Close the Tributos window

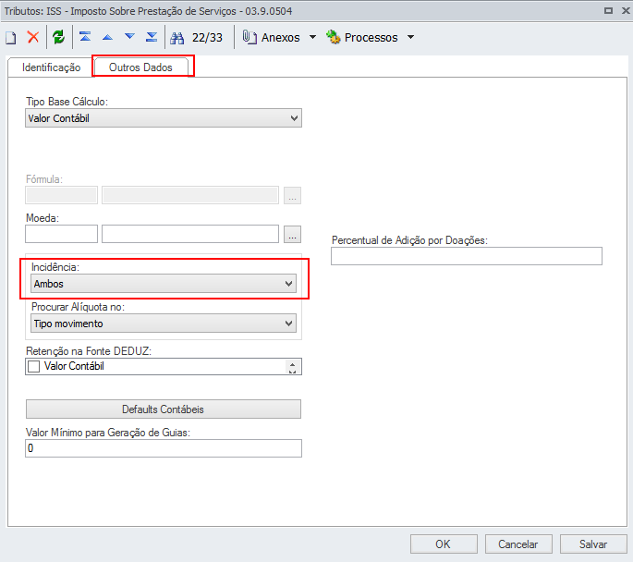click(x=626, y=10)
